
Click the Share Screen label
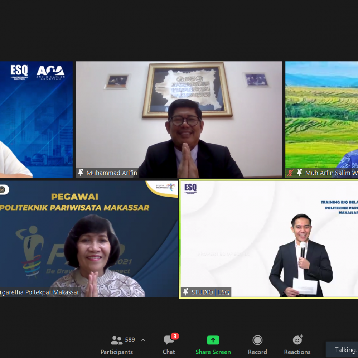pyautogui.click(x=213, y=352)
